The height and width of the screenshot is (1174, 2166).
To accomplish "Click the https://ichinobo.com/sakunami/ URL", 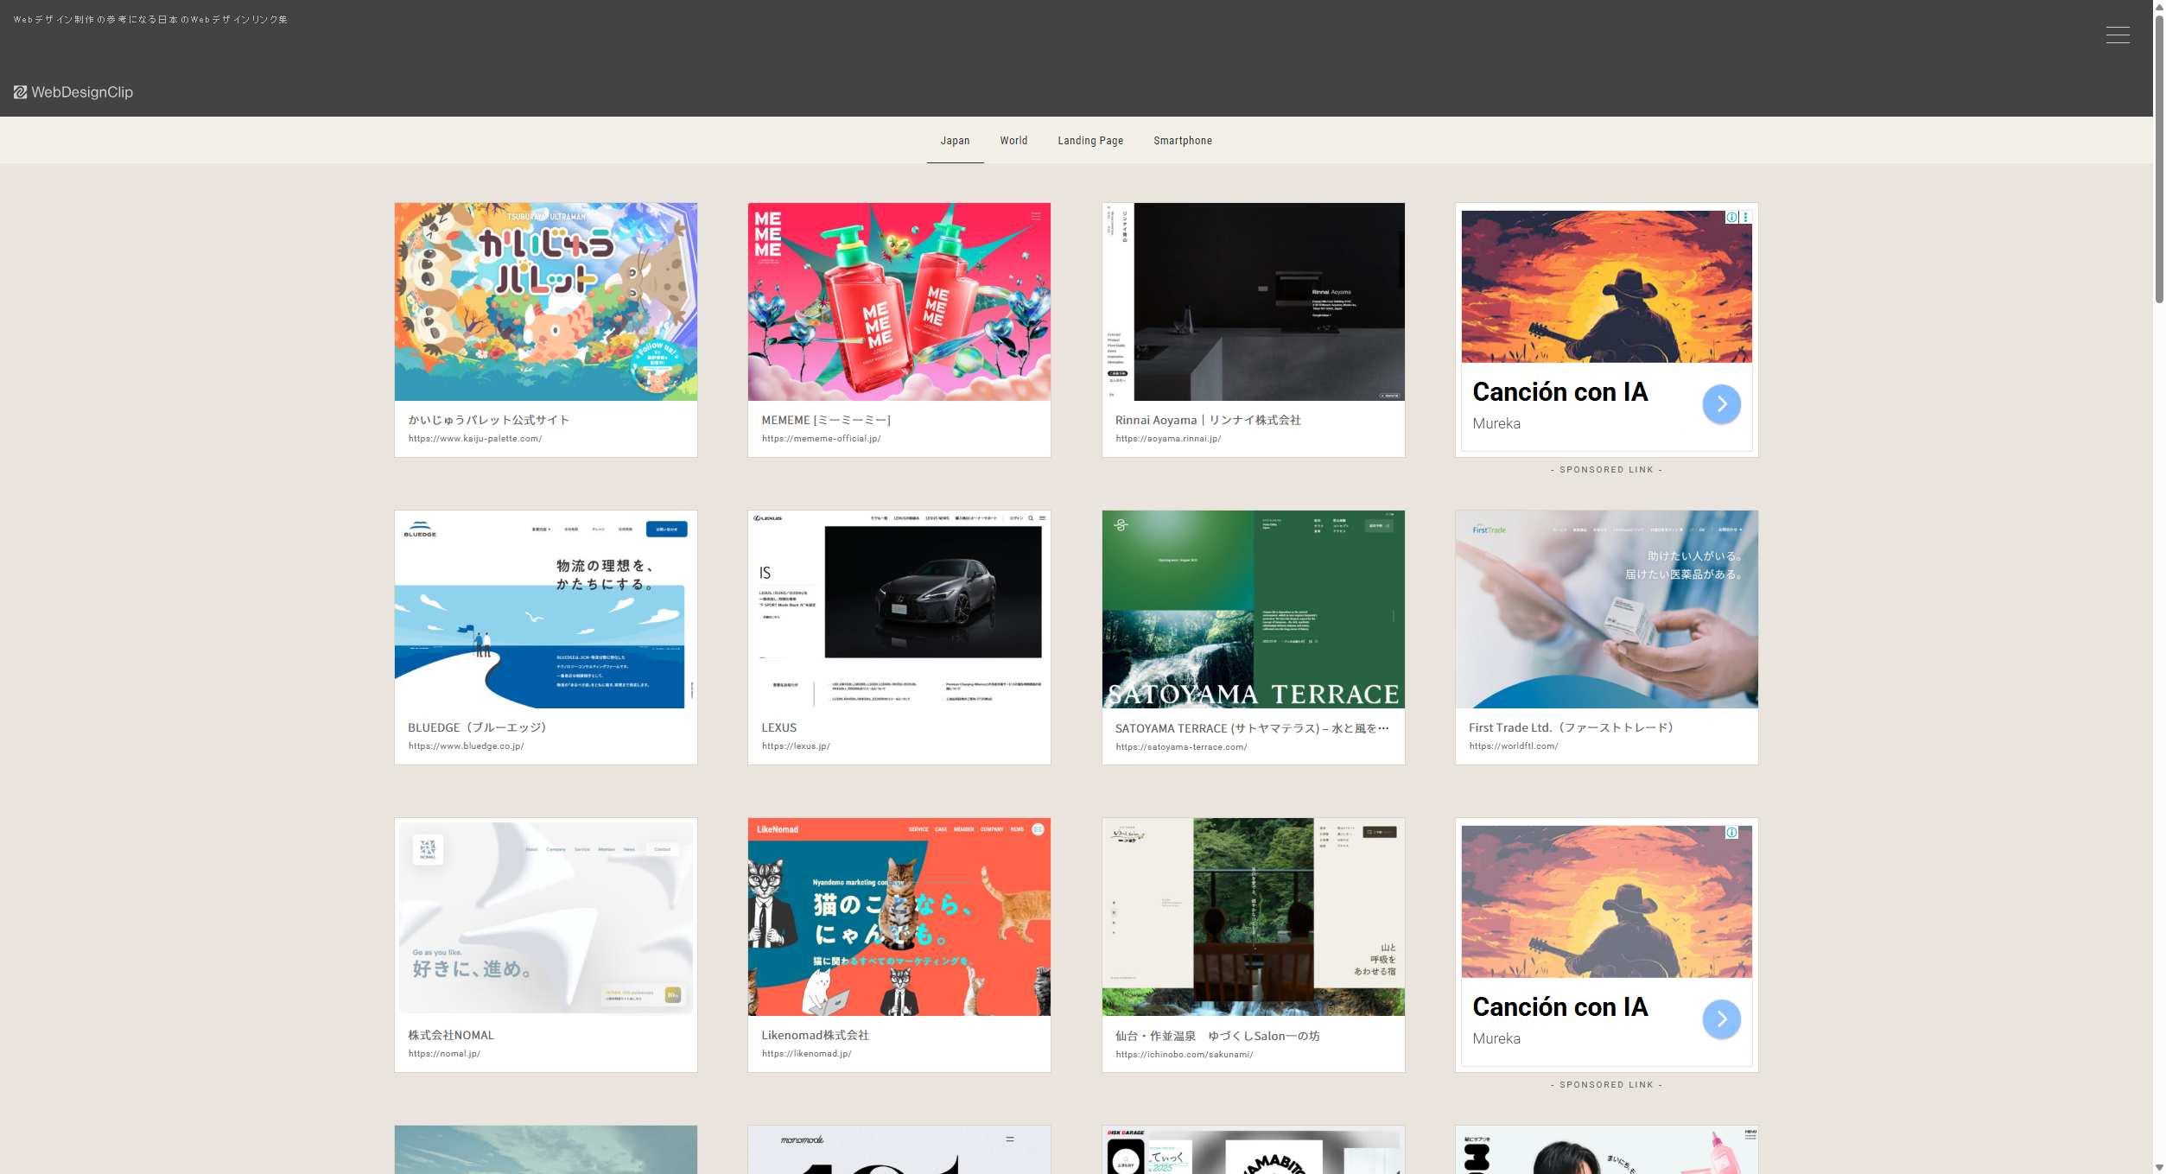I will tap(1184, 1055).
